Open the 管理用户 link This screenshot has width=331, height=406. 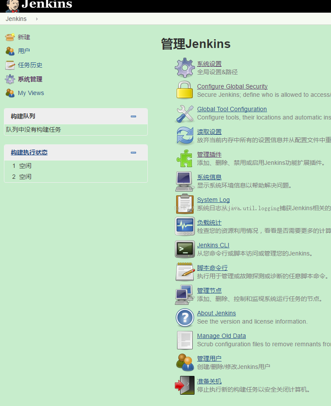click(x=209, y=358)
